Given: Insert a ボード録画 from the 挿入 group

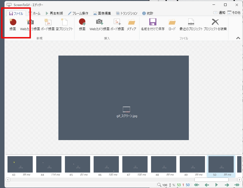Looking at the screenshot, I should click(117, 24).
